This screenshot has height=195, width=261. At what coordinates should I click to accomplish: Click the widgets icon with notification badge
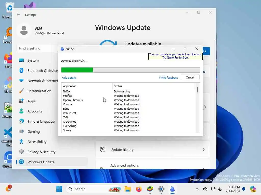click(8, 189)
